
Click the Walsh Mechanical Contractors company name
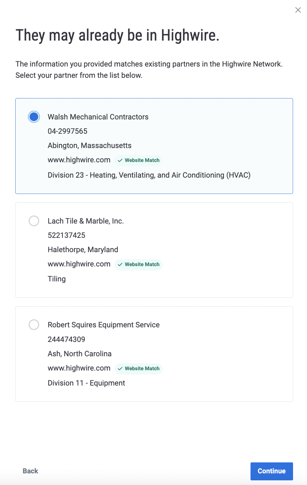pos(98,117)
